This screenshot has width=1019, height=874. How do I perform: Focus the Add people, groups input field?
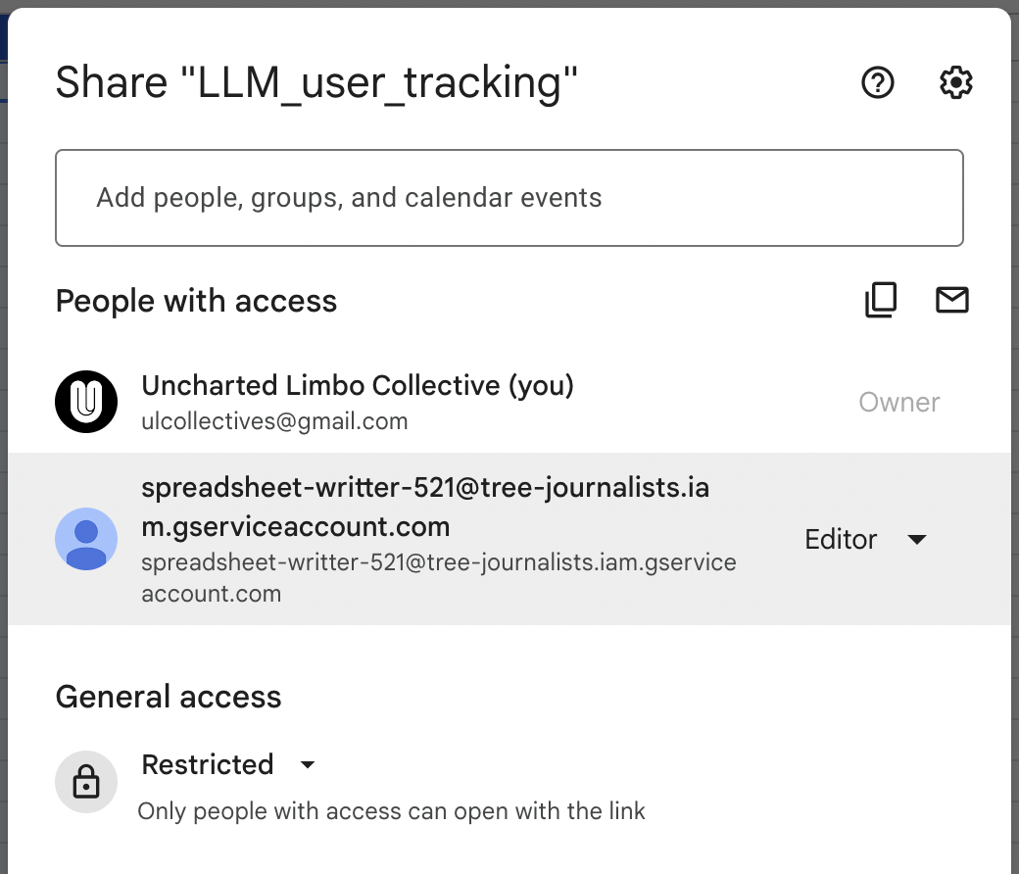[509, 198]
